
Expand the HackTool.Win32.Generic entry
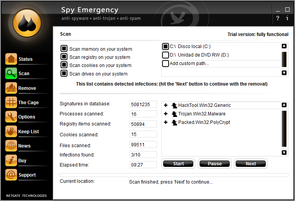pos(166,105)
